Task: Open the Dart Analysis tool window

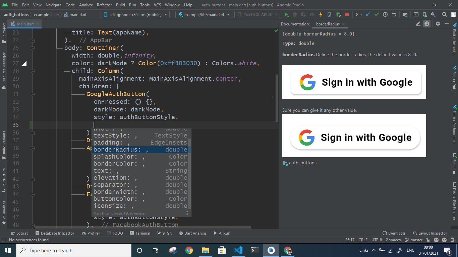Action: pyautogui.click(x=192, y=233)
